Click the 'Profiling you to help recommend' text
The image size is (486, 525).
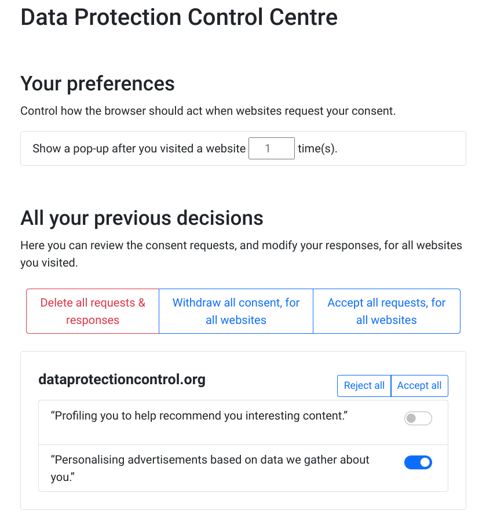(199, 415)
